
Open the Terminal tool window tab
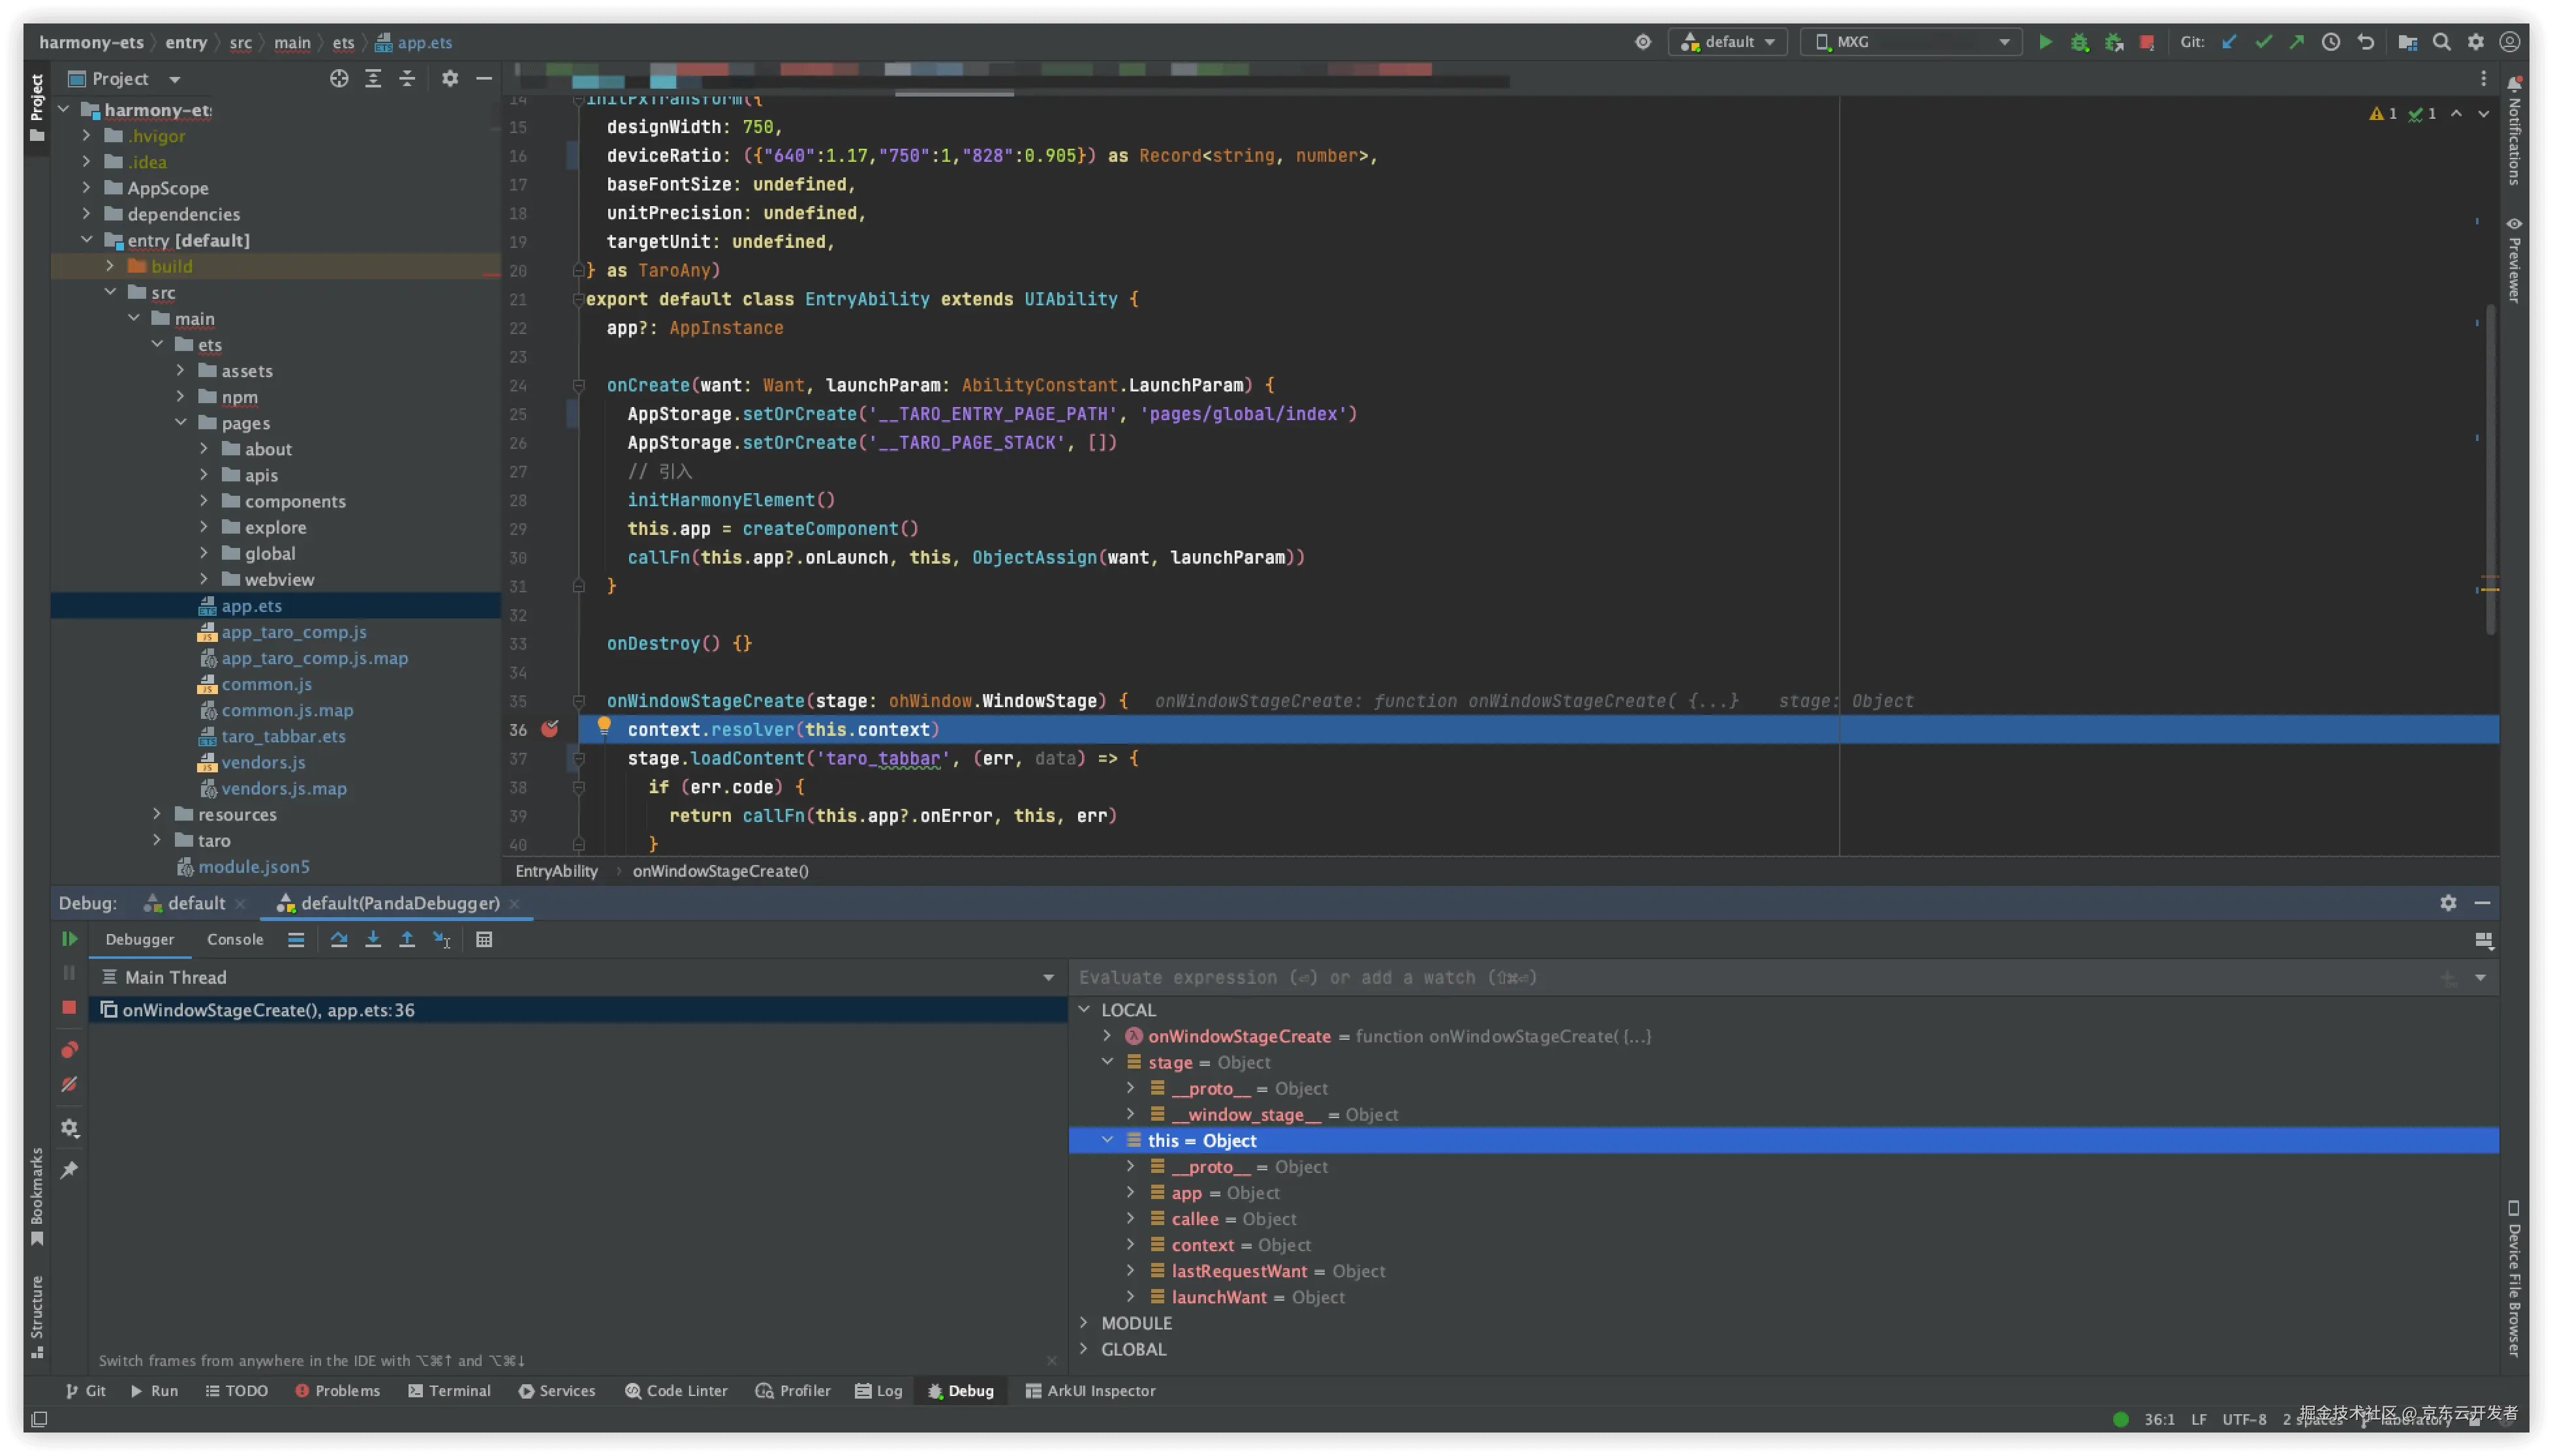(449, 1390)
